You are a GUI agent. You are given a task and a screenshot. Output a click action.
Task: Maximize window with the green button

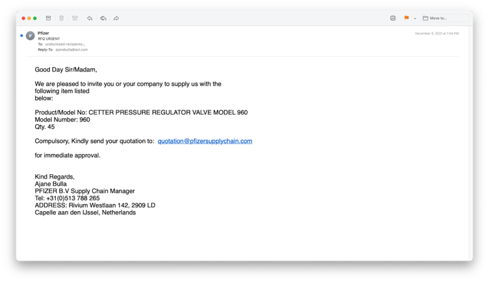click(35, 18)
